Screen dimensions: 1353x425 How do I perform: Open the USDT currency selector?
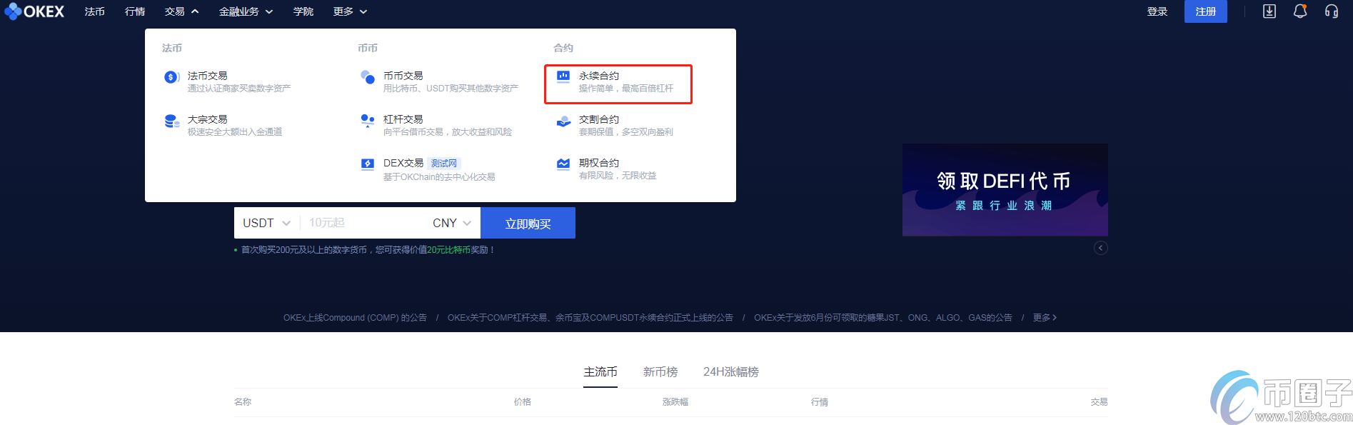tap(266, 223)
